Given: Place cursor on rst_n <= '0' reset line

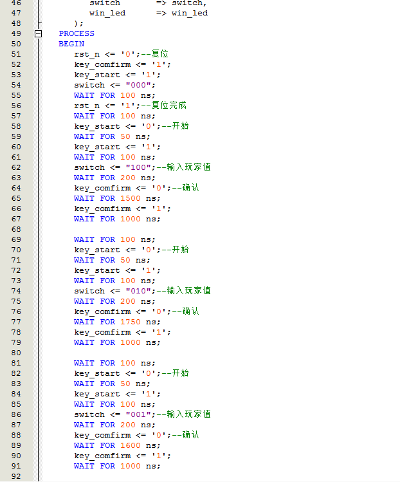Looking at the screenshot, I should 107,55.
